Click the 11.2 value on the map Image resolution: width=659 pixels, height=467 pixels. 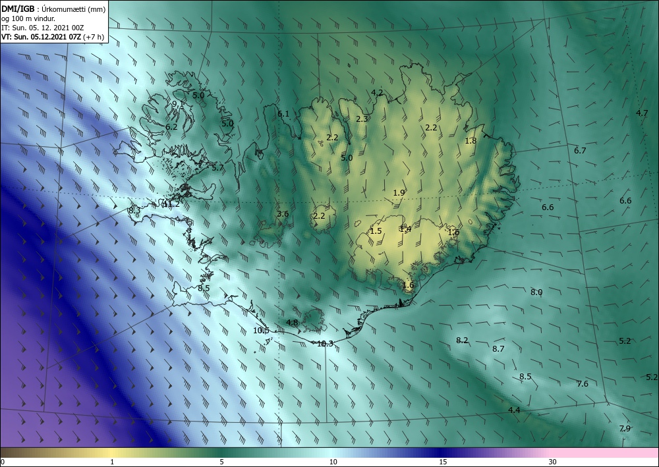171,204
